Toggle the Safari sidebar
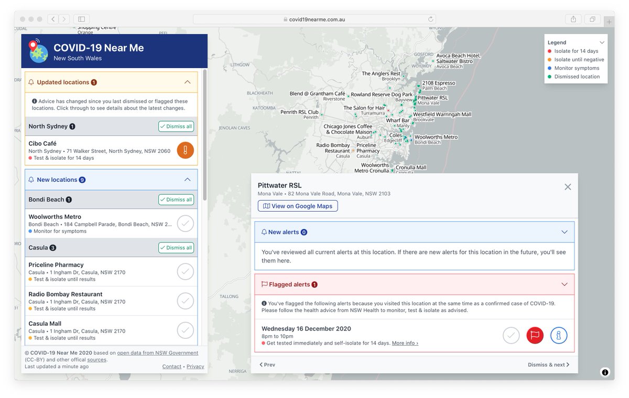 82,19
